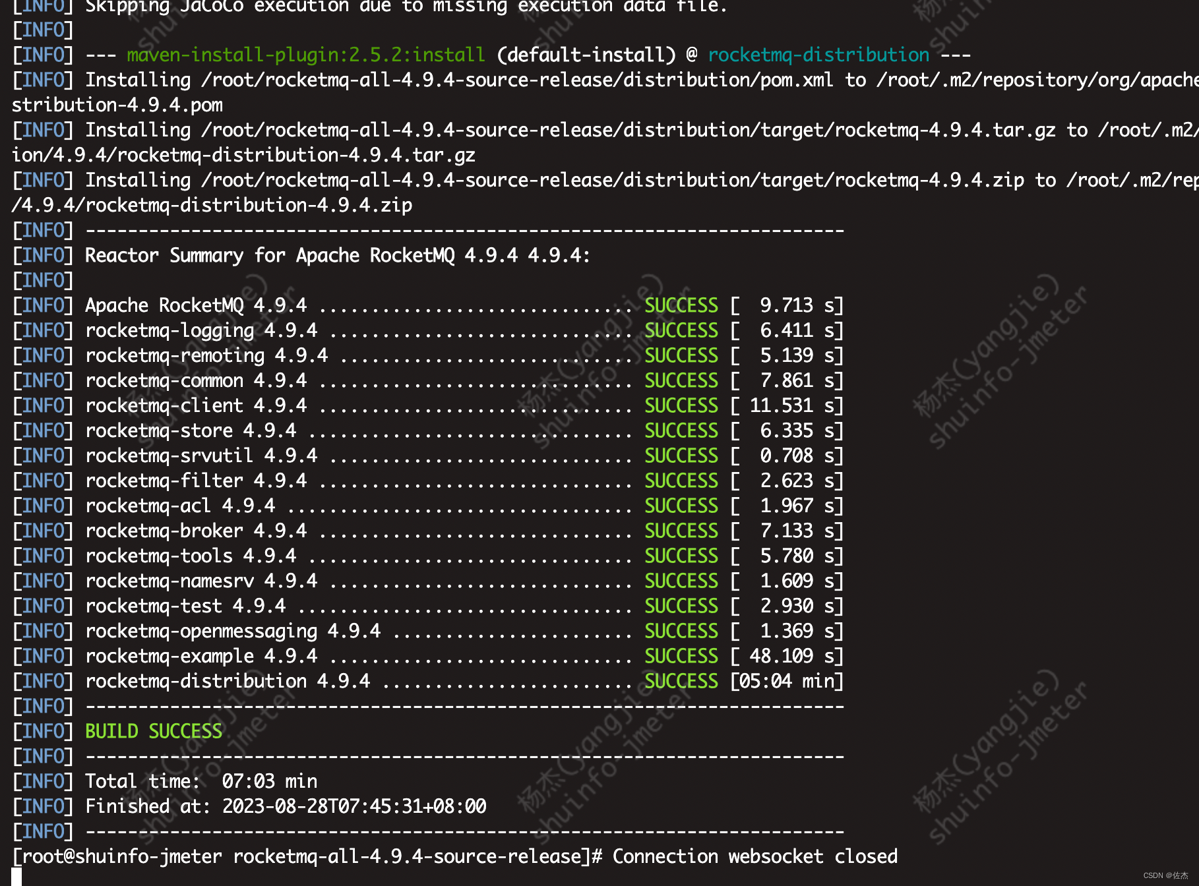Viewport: 1199px width, 886px height.
Task: Click the 'rocketmq-broker 4.9.4' row
Action: coord(429,531)
